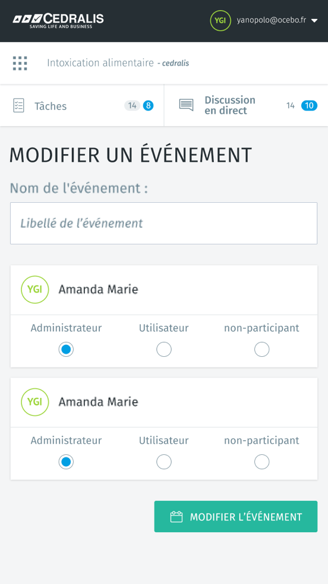Switch to the Tâches tab
The height and width of the screenshot is (584, 328).
[82, 105]
